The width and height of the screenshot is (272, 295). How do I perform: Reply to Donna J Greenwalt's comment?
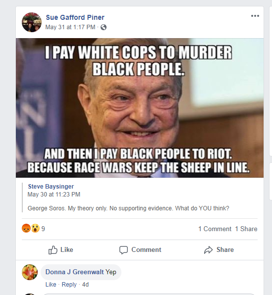tap(69, 285)
